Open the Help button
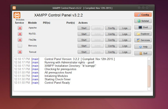This screenshot has width=168, height=109. click(x=143, y=47)
